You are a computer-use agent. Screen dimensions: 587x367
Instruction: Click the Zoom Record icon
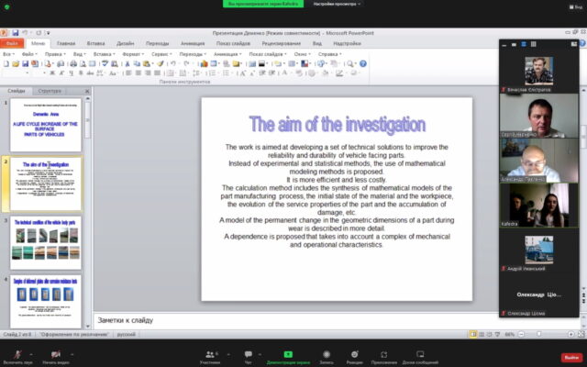(x=327, y=357)
